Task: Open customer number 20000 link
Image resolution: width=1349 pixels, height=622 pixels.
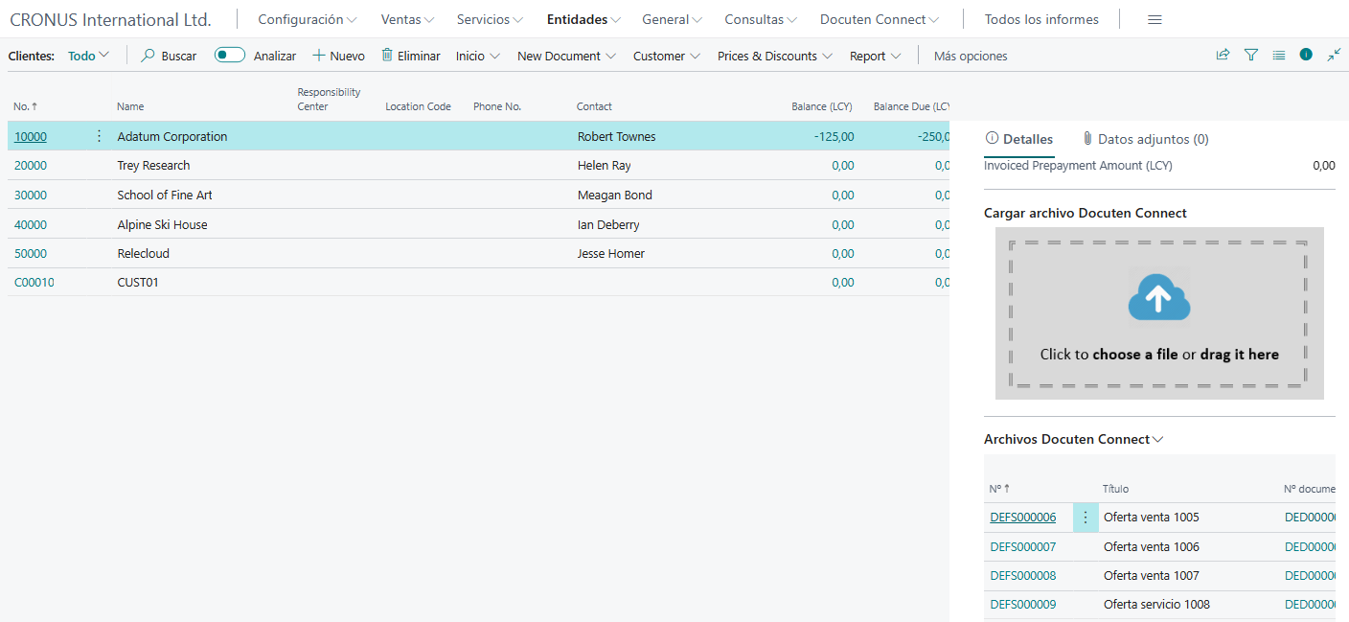Action: click(x=31, y=166)
